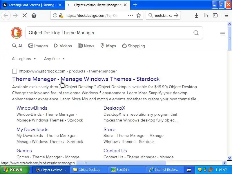Screen dimensions: 232x174
Task: Bookmark this page with the star icon
Action: click(x=139, y=15)
